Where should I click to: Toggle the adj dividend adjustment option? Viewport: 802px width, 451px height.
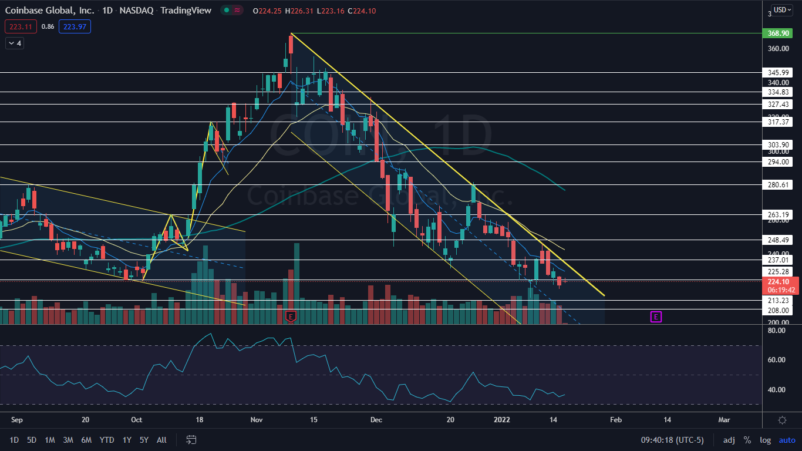click(729, 440)
